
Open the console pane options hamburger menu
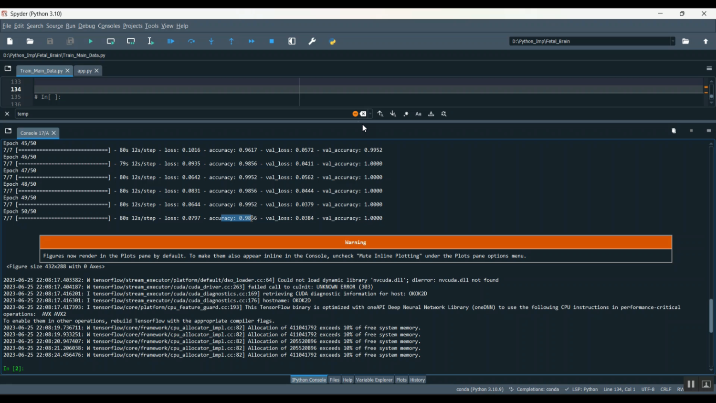pos(709,131)
